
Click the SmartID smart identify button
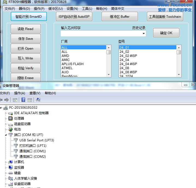coord(29,16)
